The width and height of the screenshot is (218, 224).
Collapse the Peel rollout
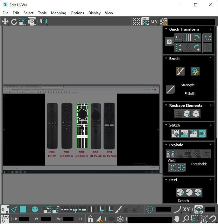tap(166, 180)
